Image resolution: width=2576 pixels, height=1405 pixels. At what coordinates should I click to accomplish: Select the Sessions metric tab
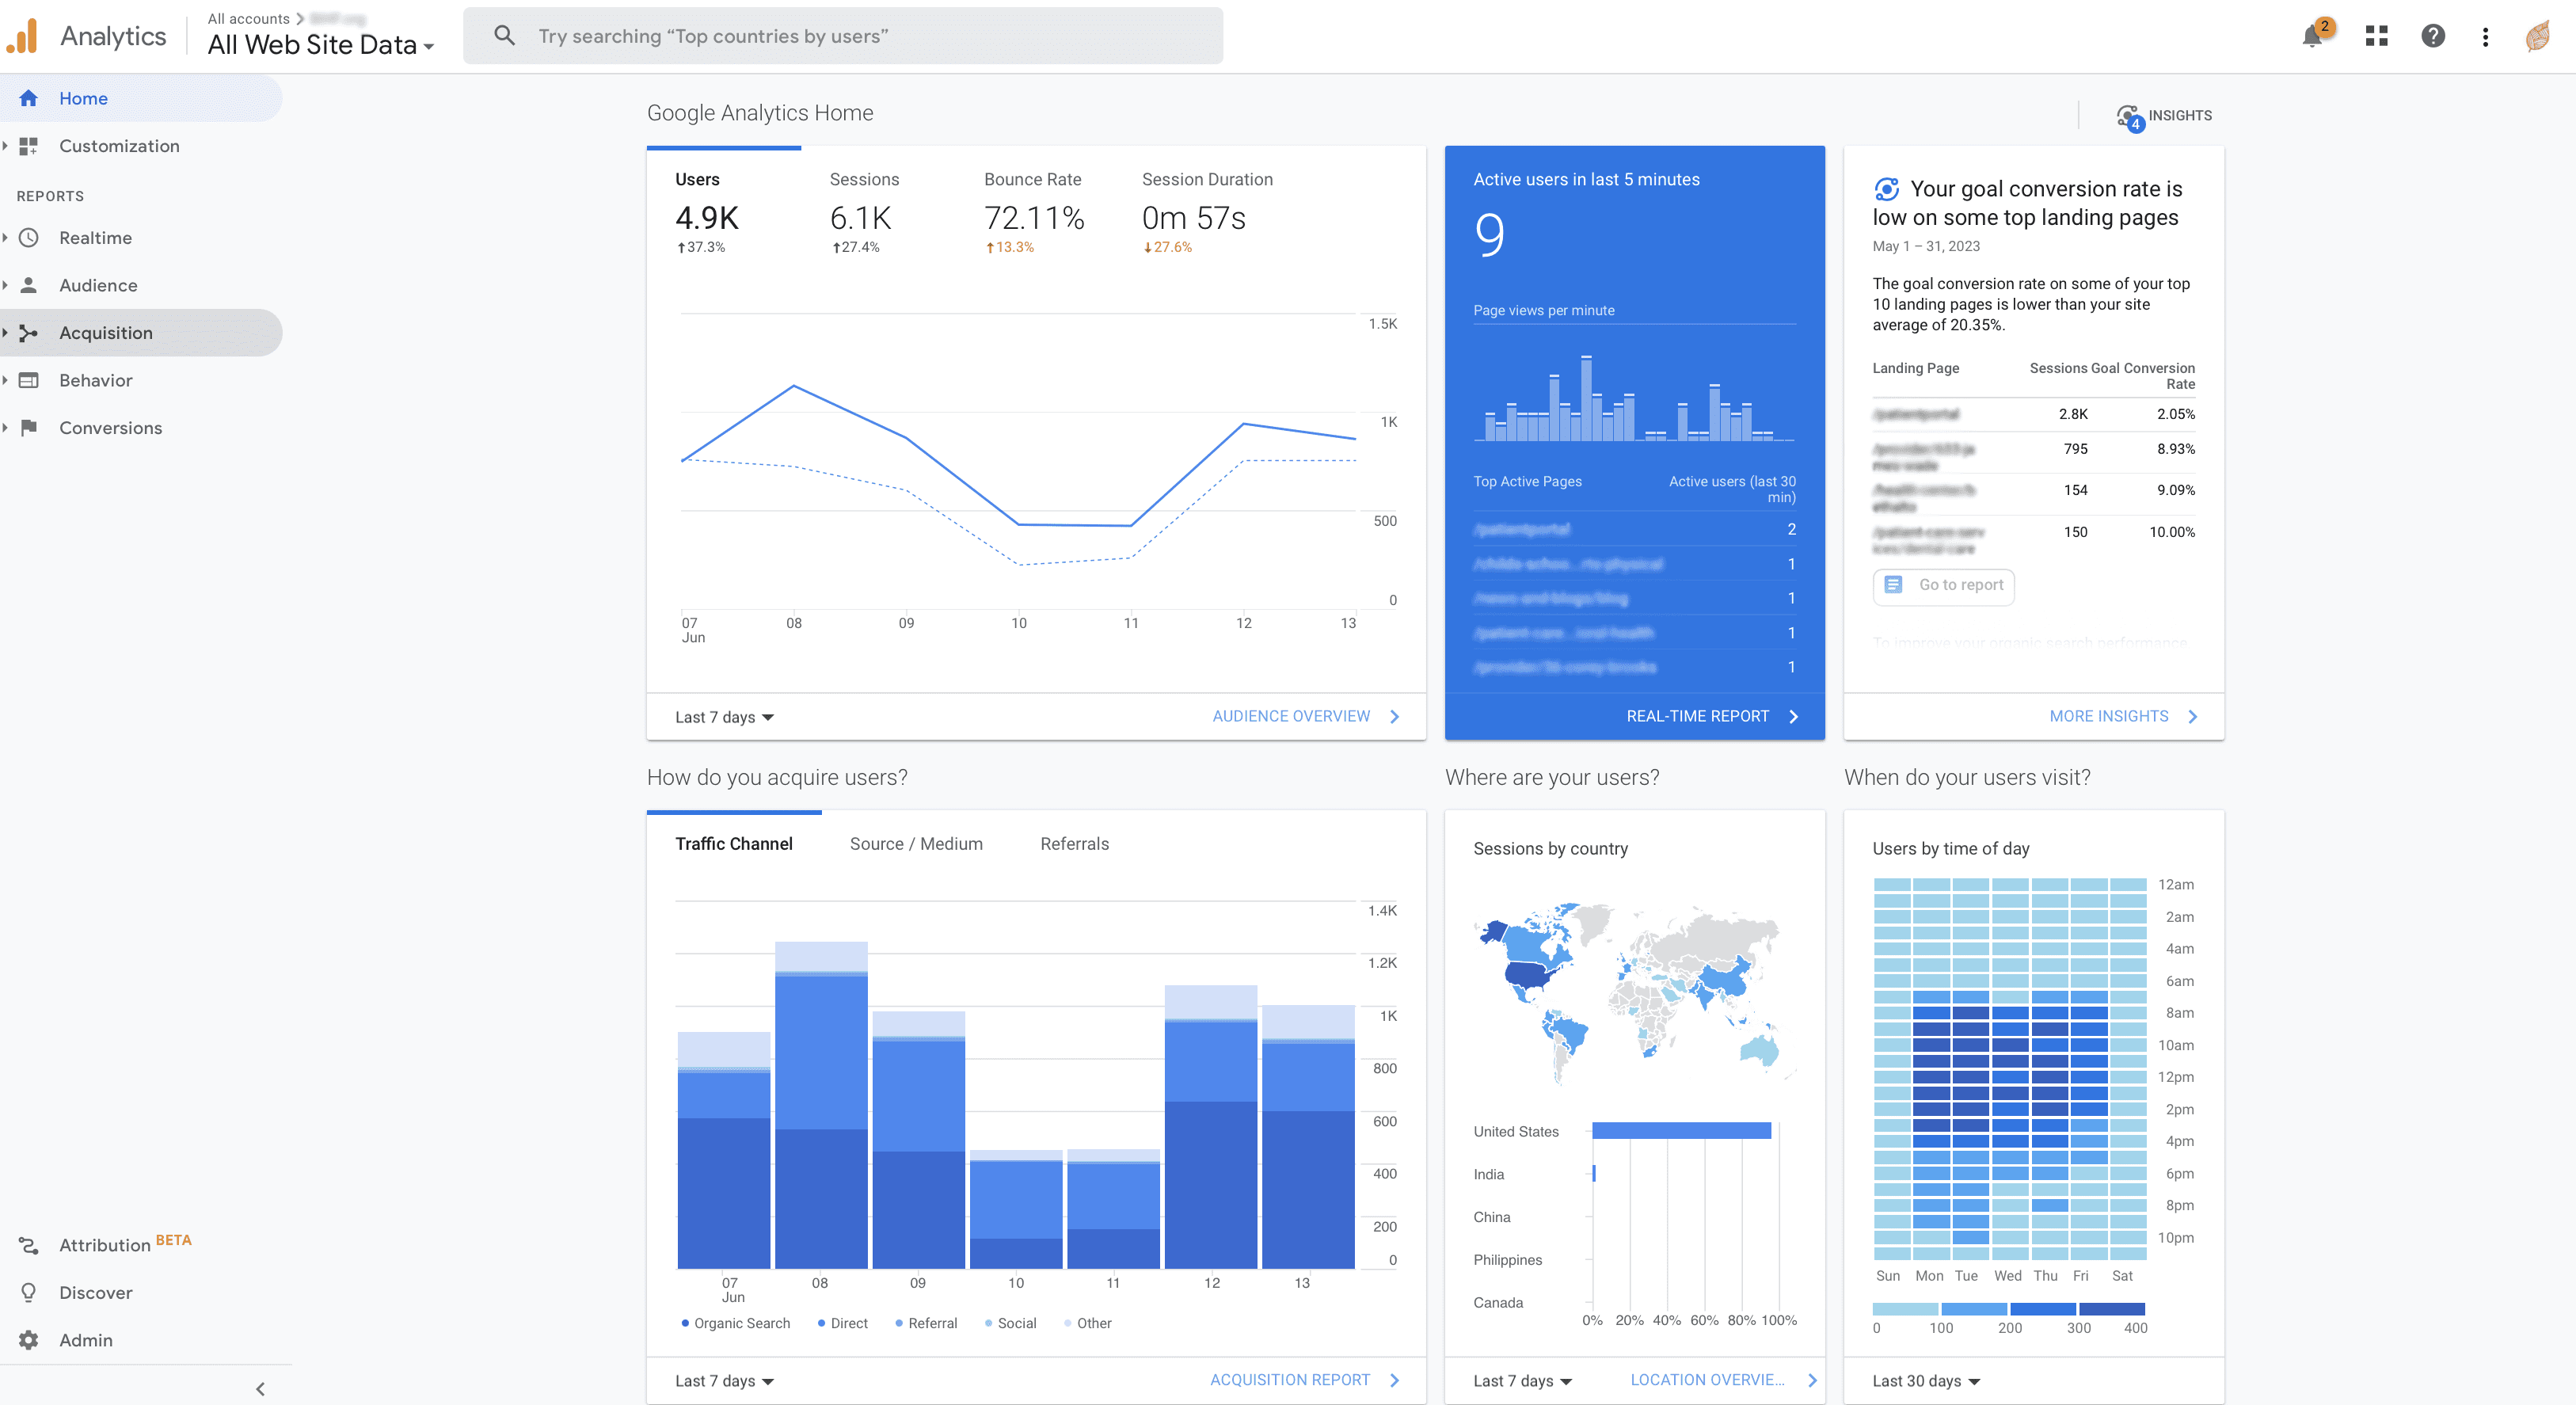click(x=864, y=179)
